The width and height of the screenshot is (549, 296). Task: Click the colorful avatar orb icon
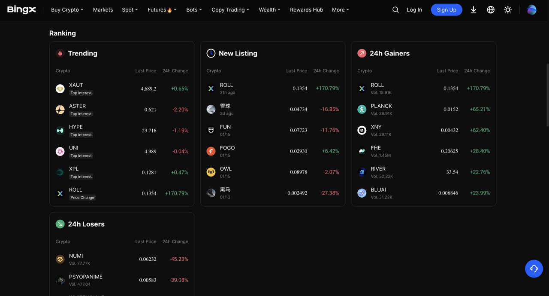pyautogui.click(x=531, y=10)
